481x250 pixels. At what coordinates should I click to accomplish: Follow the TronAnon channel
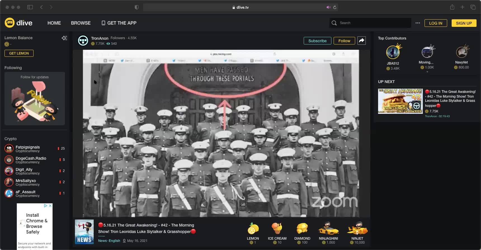[344, 41]
